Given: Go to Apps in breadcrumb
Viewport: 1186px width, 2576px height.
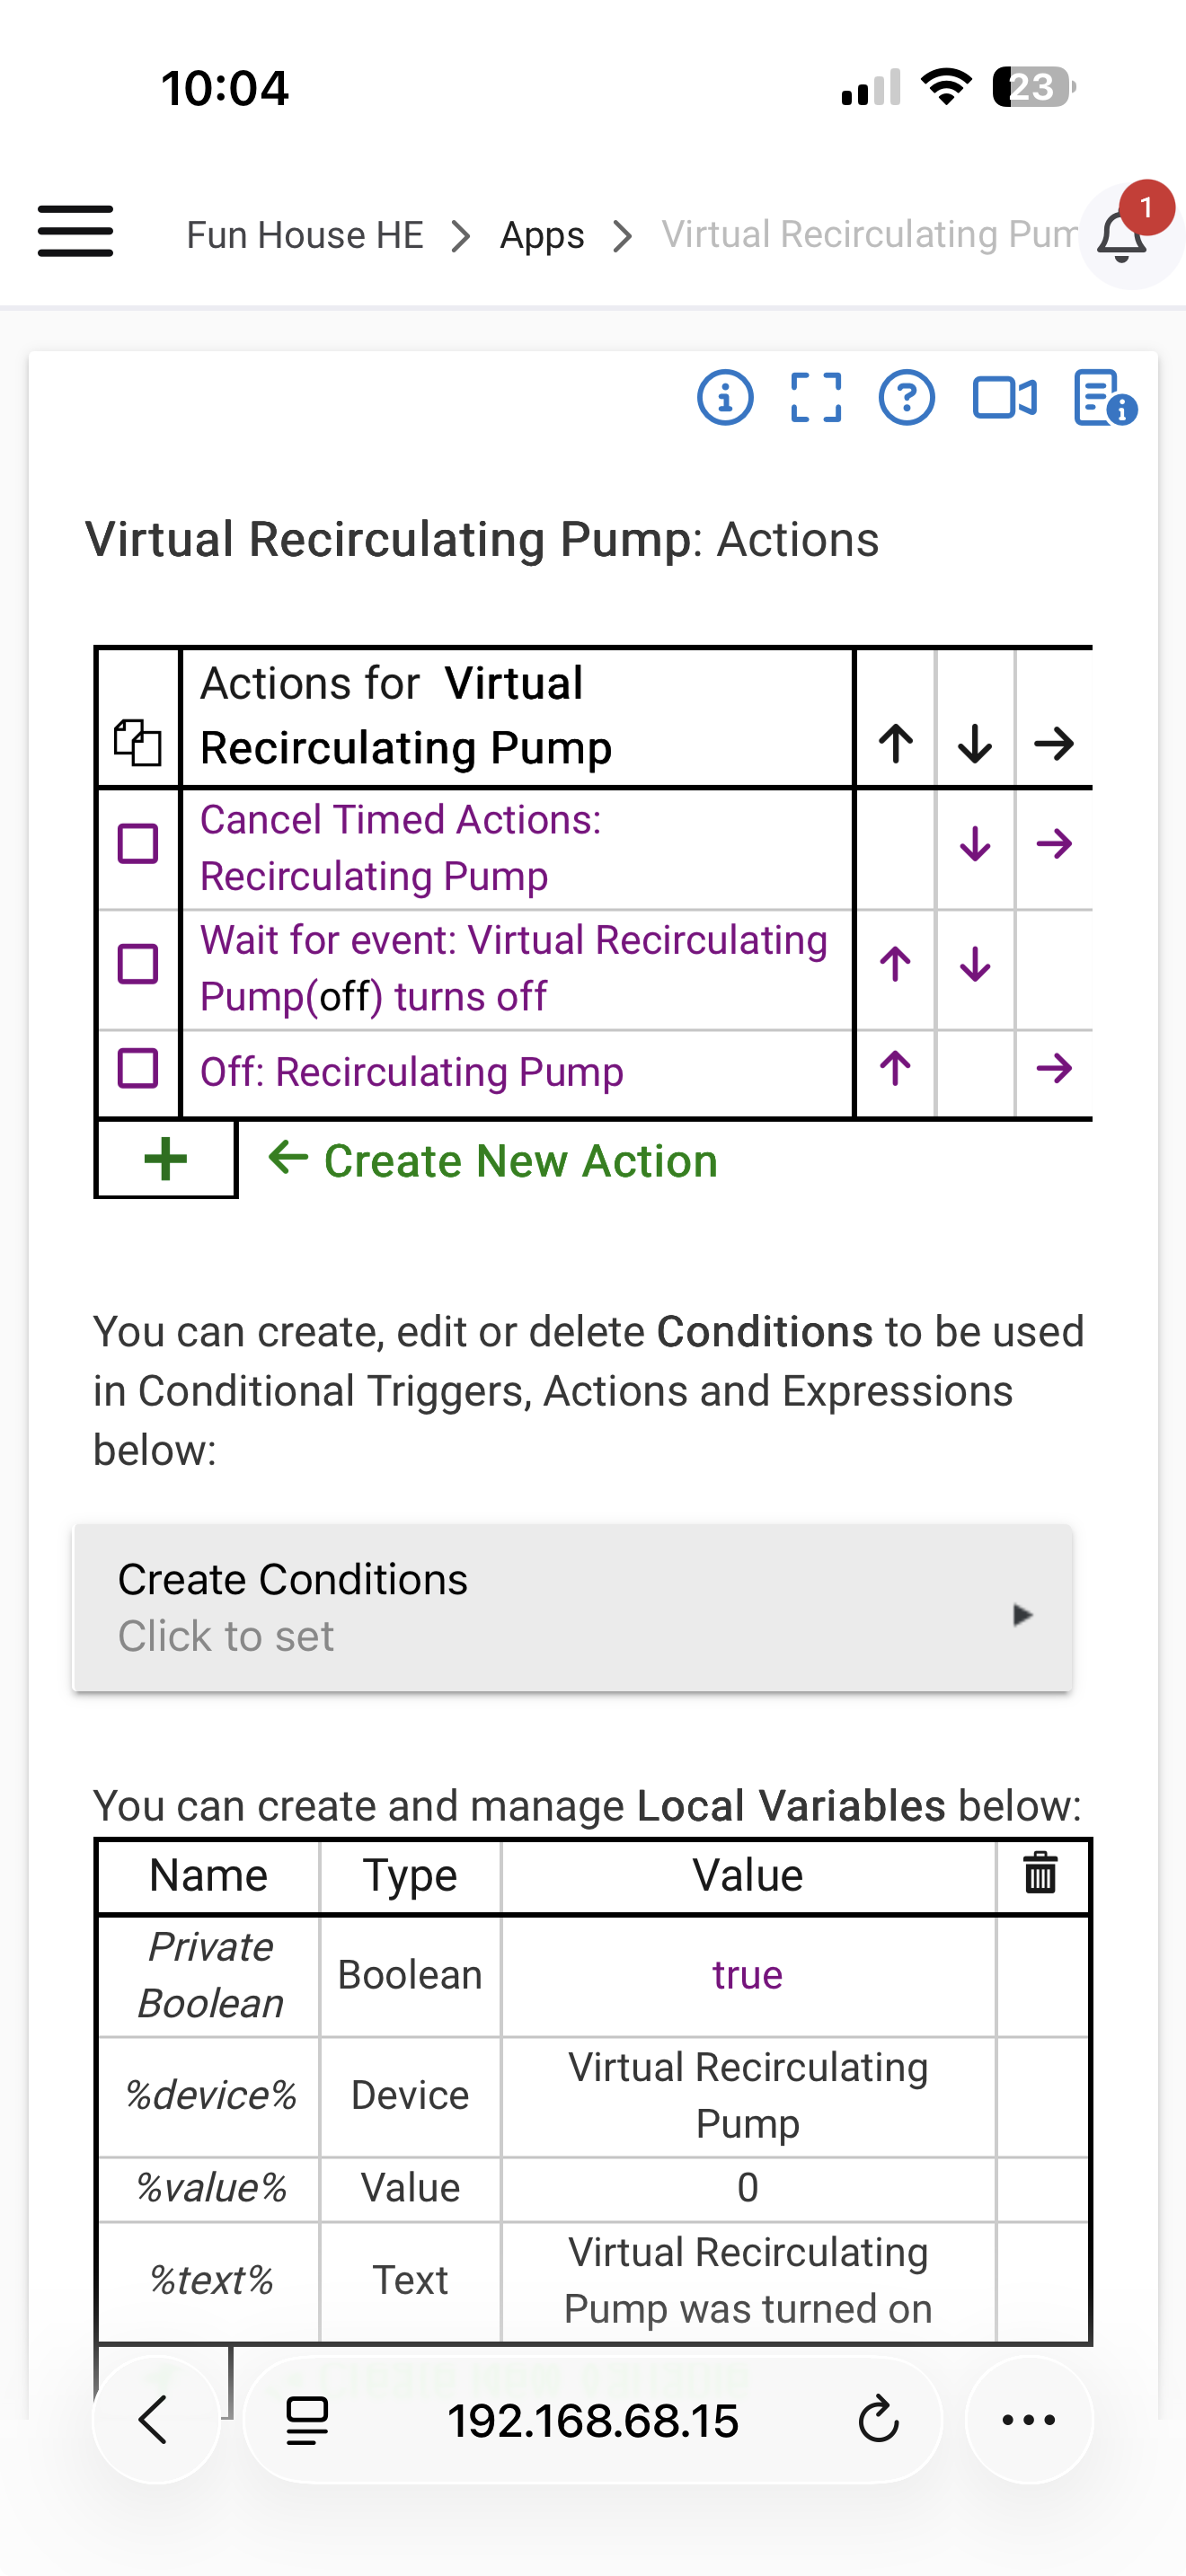Looking at the screenshot, I should click(542, 236).
